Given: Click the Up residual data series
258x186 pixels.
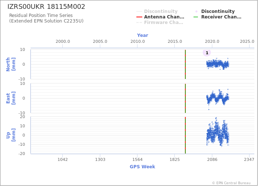Looking at the screenshot, I should click(x=218, y=132).
